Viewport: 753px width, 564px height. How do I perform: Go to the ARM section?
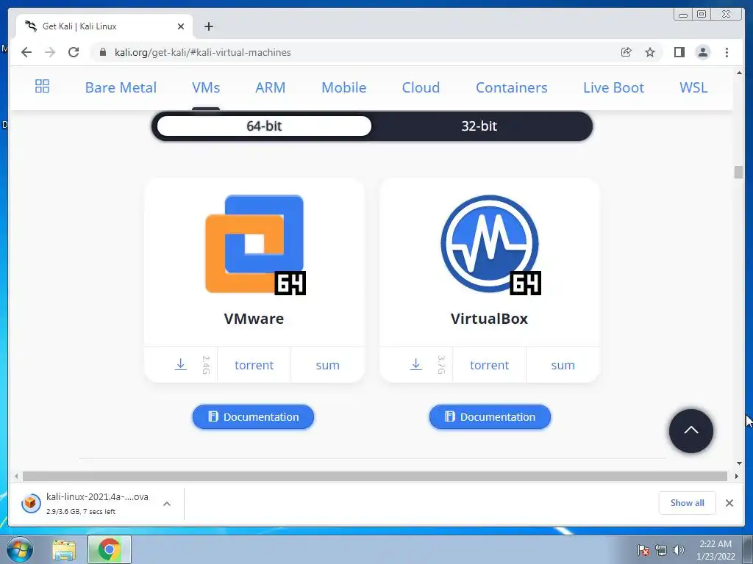271,87
